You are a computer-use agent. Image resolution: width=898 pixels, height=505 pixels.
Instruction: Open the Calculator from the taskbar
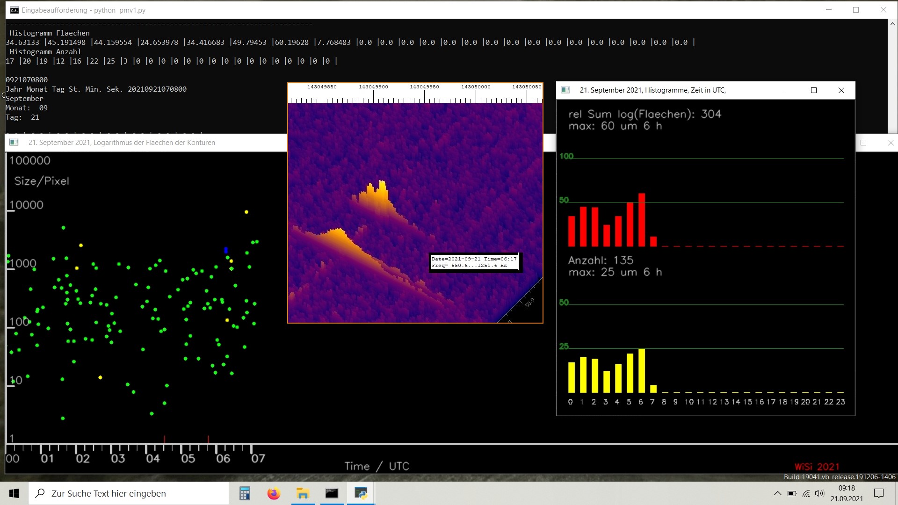pyautogui.click(x=245, y=493)
